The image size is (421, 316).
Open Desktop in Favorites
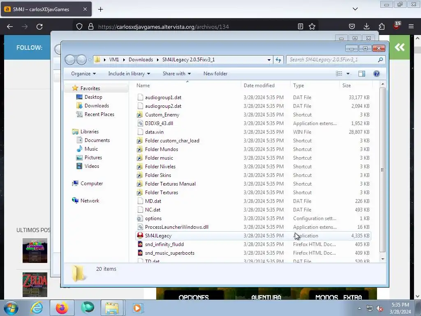(93, 97)
